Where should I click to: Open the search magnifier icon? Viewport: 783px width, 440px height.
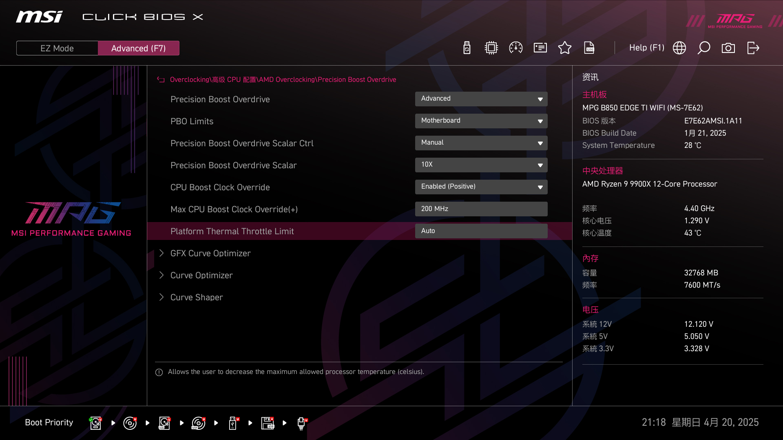pos(704,48)
